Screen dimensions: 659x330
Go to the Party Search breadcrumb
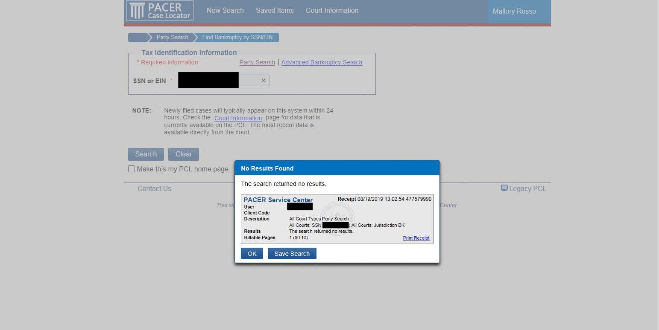point(172,38)
